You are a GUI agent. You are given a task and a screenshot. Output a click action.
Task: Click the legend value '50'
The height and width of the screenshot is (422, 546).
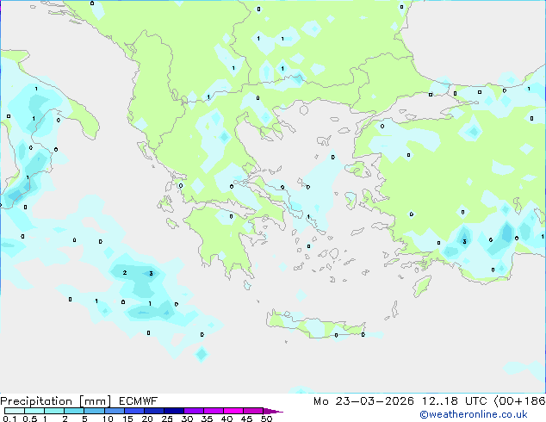tap(266, 419)
